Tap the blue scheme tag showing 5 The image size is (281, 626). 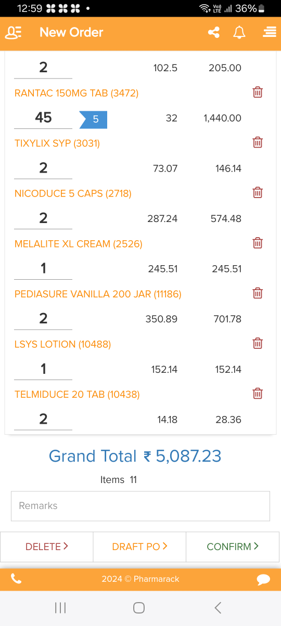coord(94,119)
